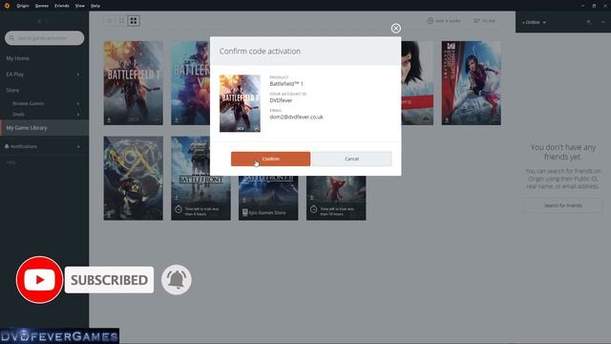Open the Battlefield V library tile
Image resolution: width=611 pixels, height=344 pixels.
point(190,83)
